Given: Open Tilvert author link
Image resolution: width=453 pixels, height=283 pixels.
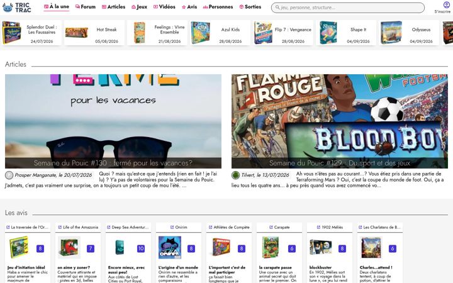Looking at the screenshot, I should tap(265, 175).
